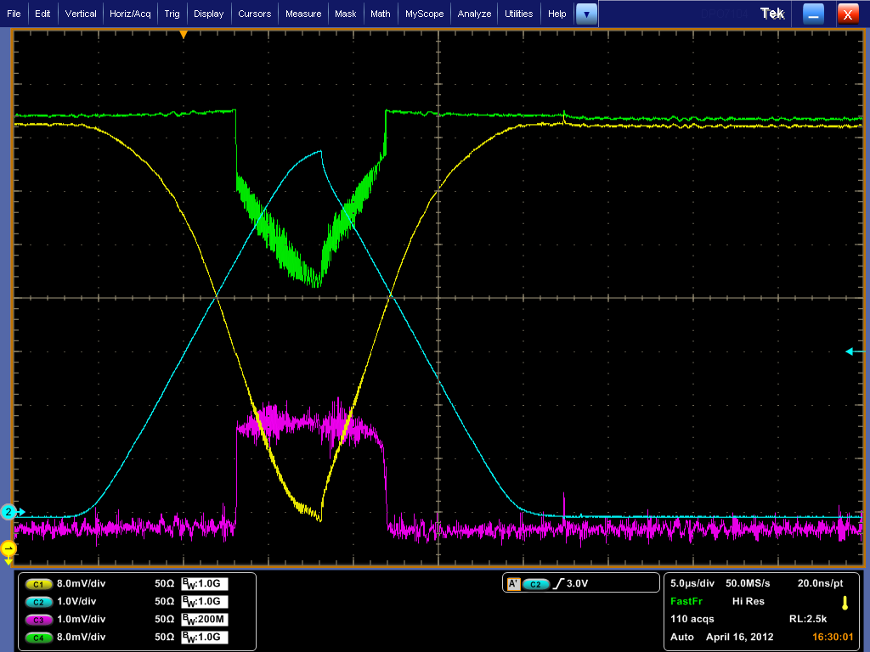Click the channel 2 ground reference marker
Viewport: 870px width, 652px height.
click(x=8, y=512)
